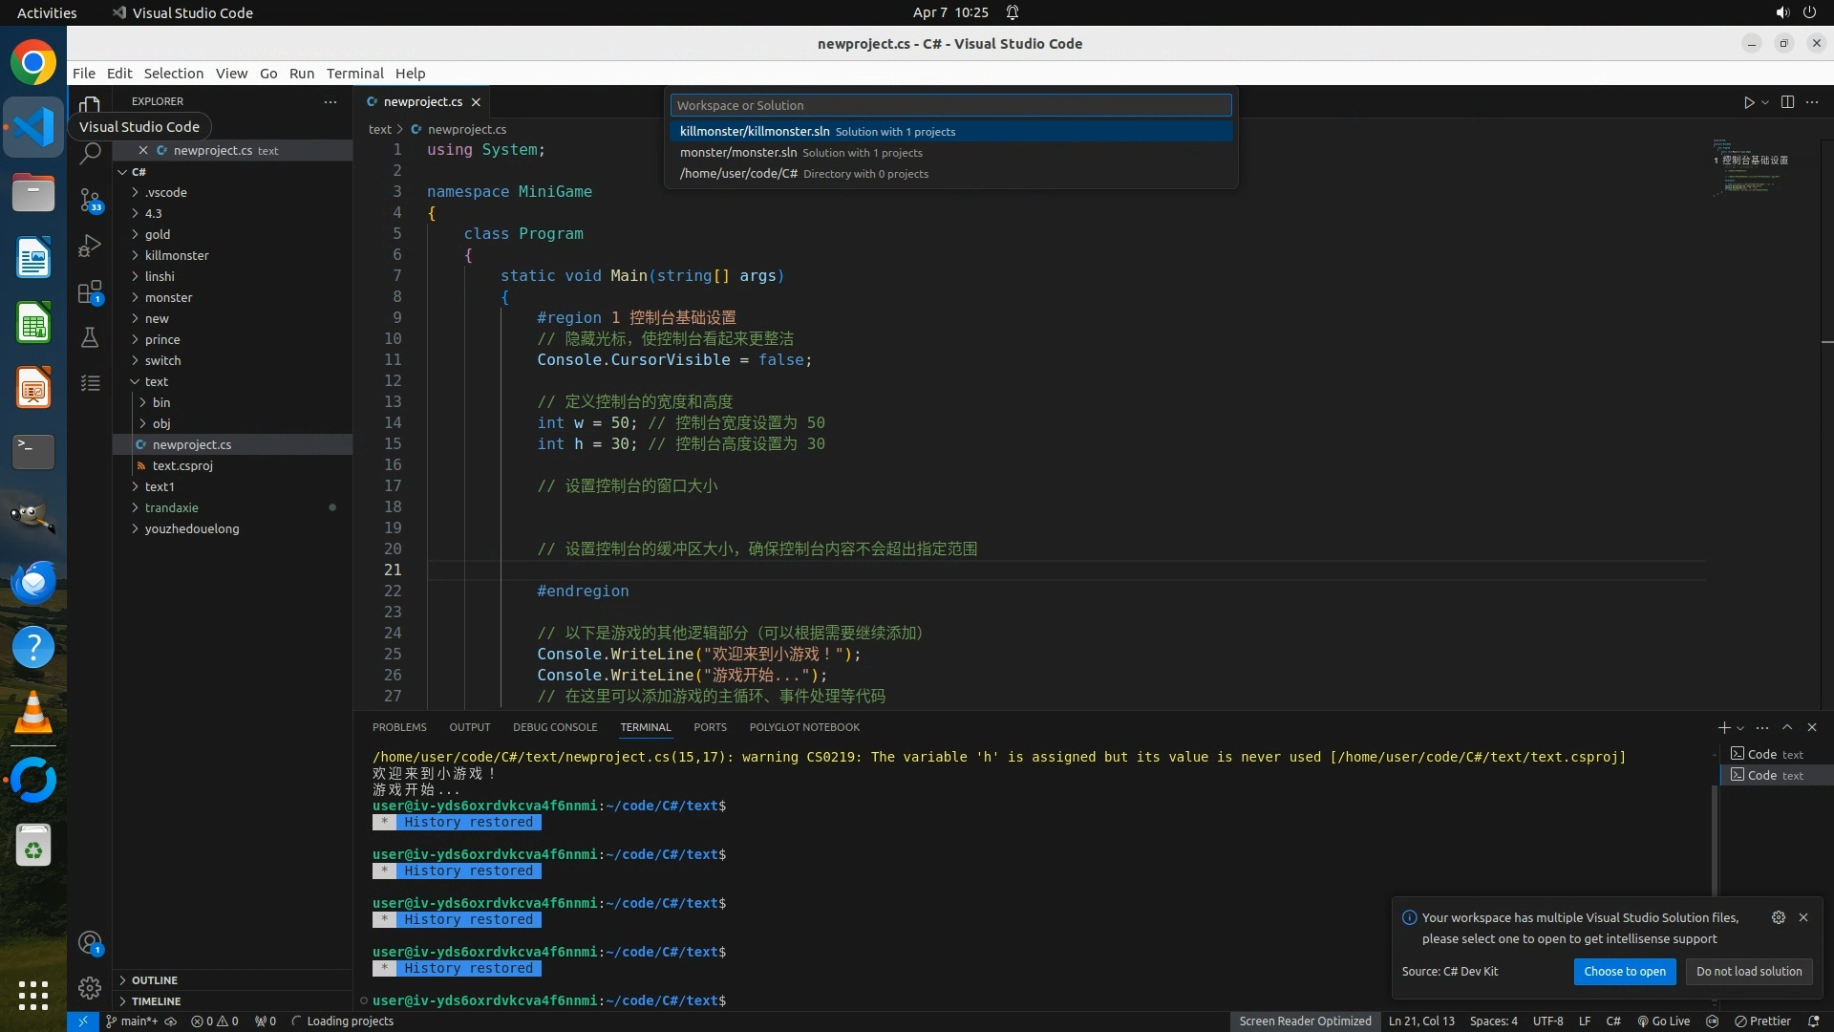The width and height of the screenshot is (1834, 1032).
Task: Click Do not load solution button
Action: pyautogui.click(x=1748, y=971)
